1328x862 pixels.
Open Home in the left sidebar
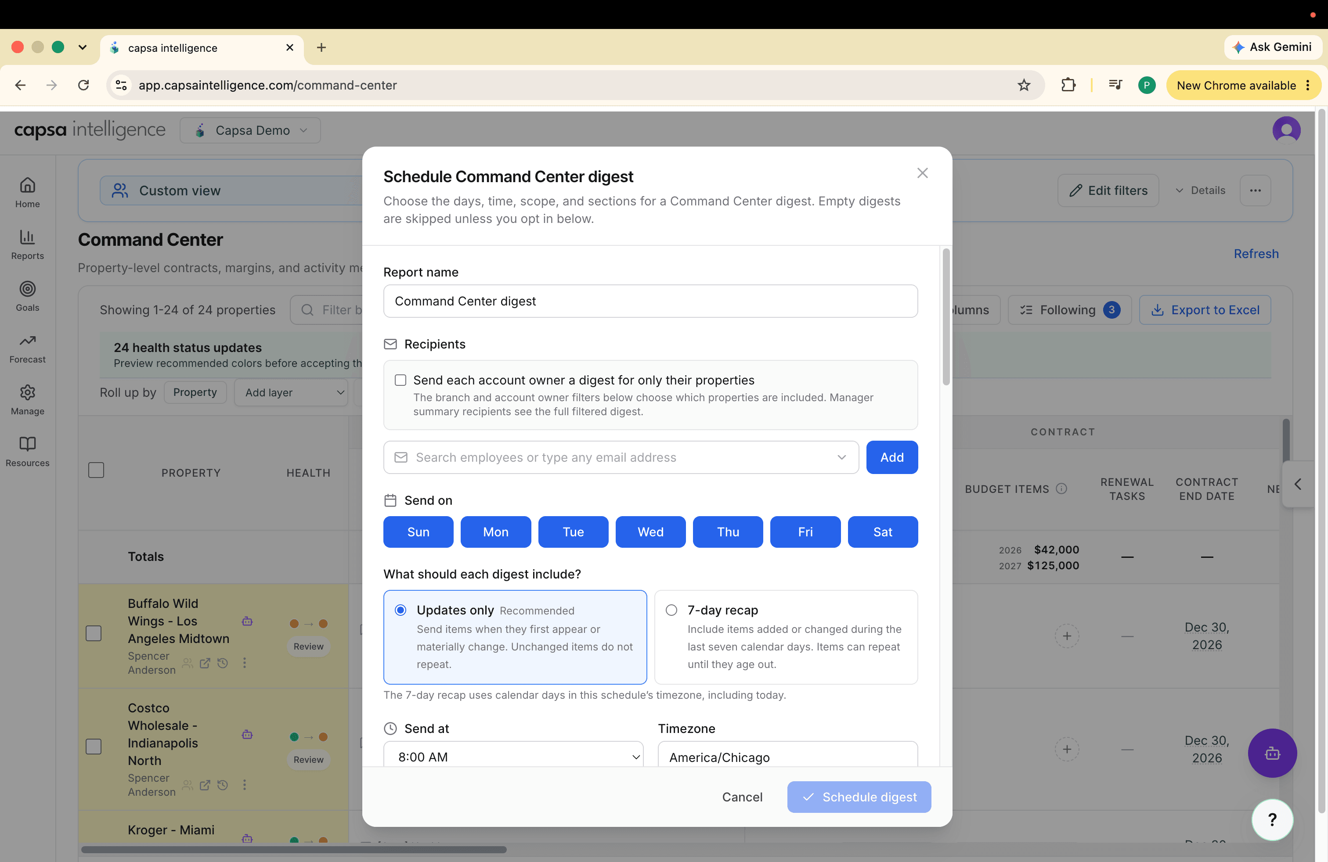click(x=27, y=192)
